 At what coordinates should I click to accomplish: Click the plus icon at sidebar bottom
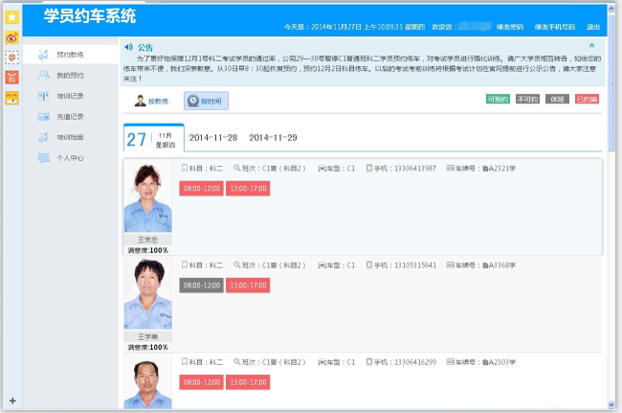point(12,400)
